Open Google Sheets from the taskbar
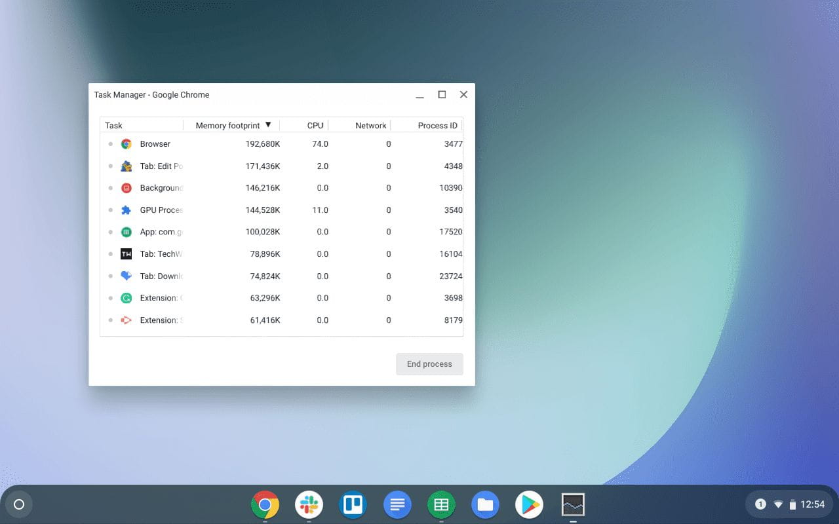 pyautogui.click(x=440, y=504)
